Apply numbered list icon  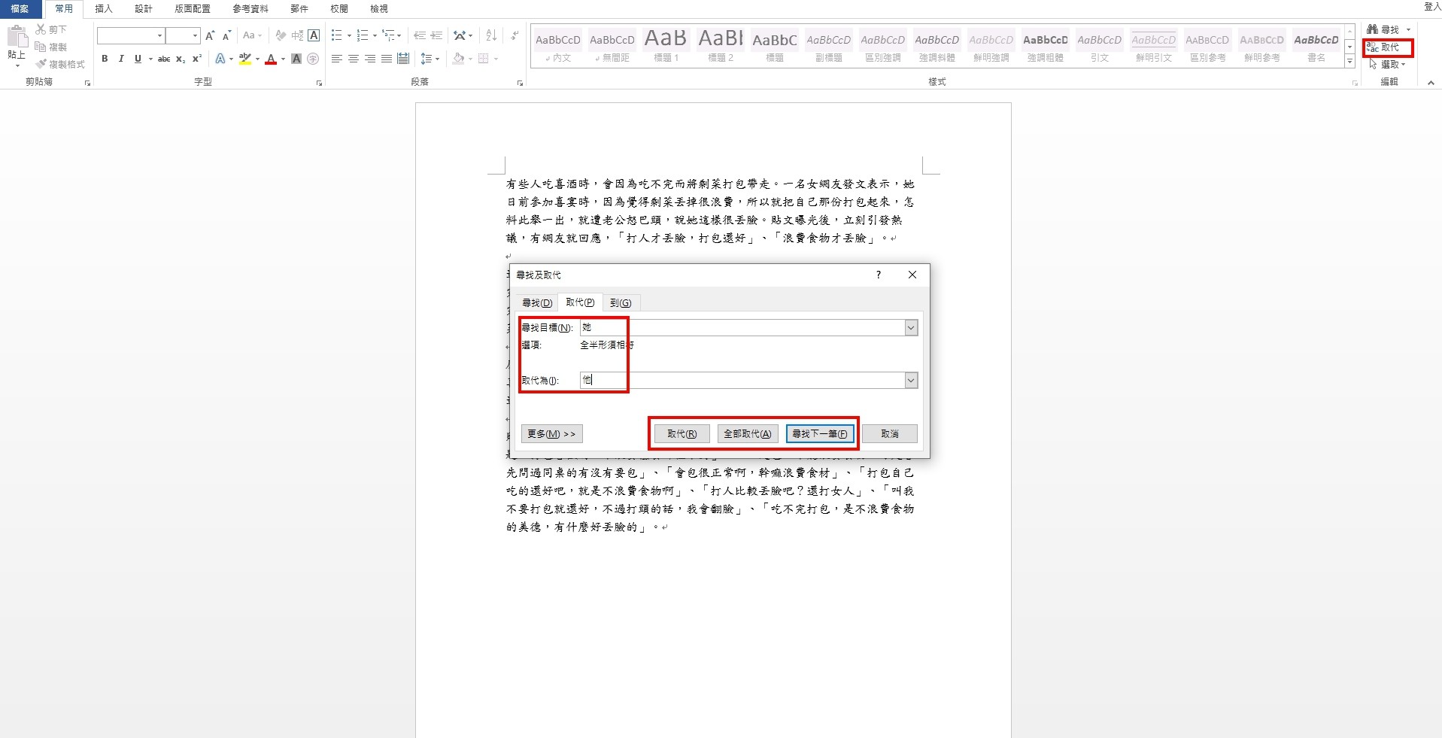[363, 35]
